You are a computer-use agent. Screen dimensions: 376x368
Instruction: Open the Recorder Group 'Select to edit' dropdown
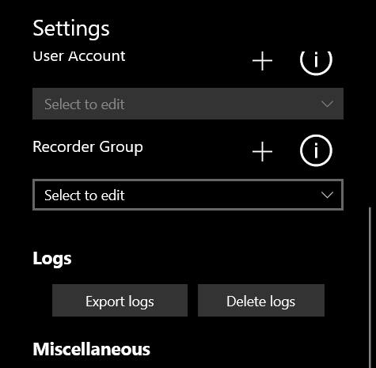(x=188, y=195)
